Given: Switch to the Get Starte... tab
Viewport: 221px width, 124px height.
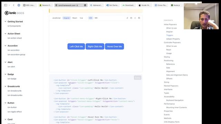Looking at the screenshot, I should tap(113, 5).
